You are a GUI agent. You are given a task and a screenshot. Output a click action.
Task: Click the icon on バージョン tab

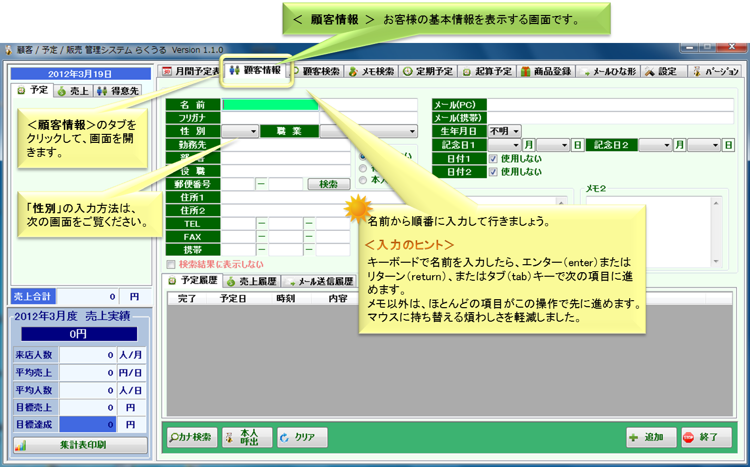tap(697, 71)
